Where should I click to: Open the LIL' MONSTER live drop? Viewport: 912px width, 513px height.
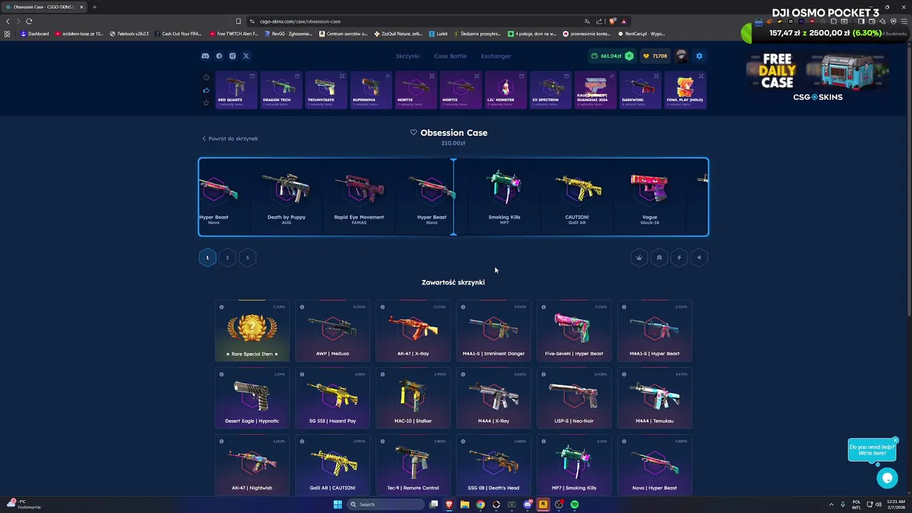[505, 90]
